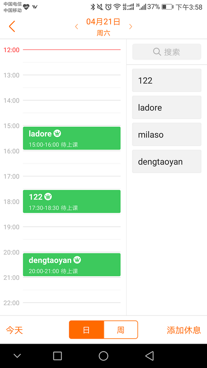
Task: Tap 添加休息 to add a break
Action: (184, 330)
